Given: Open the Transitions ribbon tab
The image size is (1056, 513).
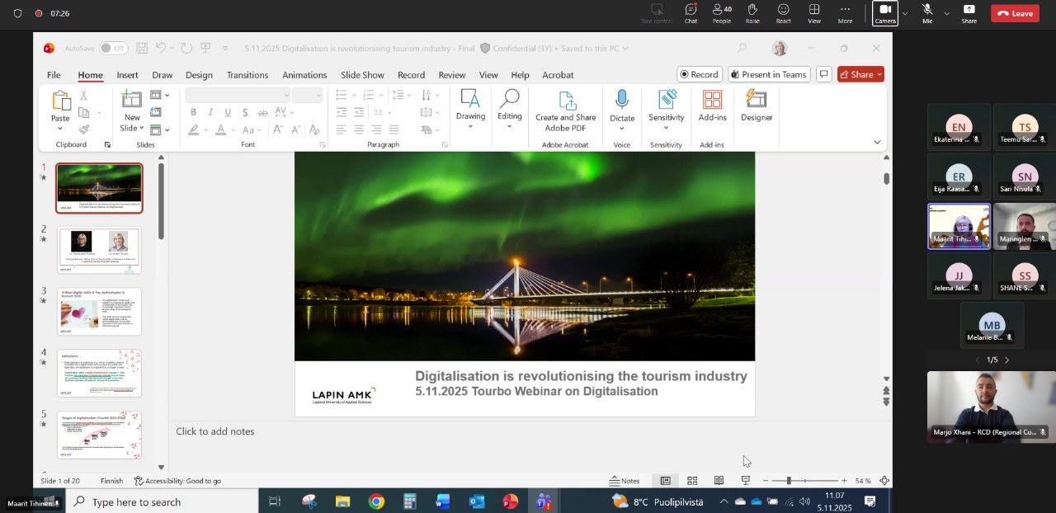Looking at the screenshot, I should point(247,75).
